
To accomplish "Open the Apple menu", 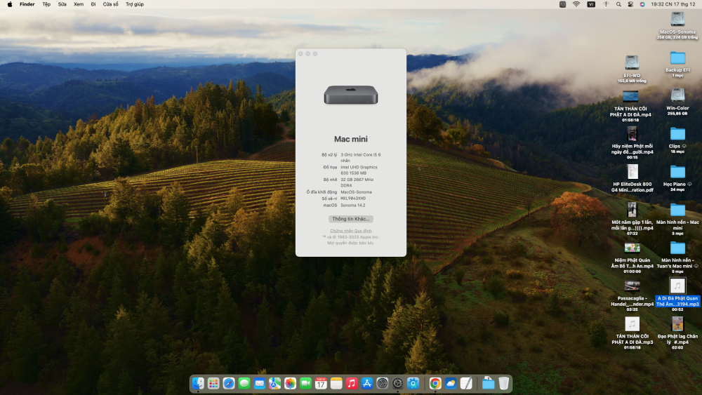I will (x=9, y=4).
